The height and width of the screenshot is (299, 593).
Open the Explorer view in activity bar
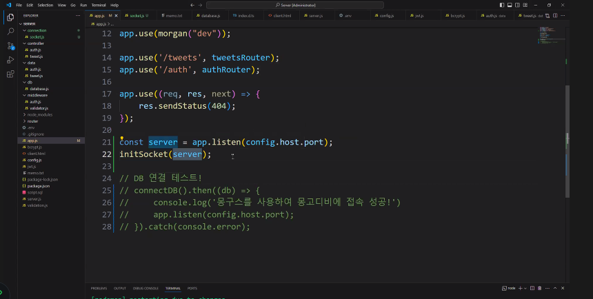pos(10,17)
